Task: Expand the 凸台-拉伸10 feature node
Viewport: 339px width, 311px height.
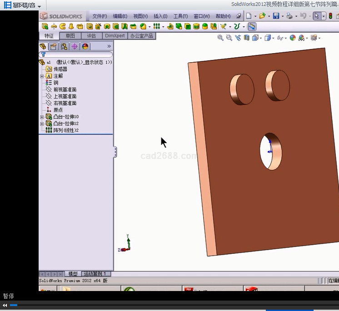Action: click(42, 117)
